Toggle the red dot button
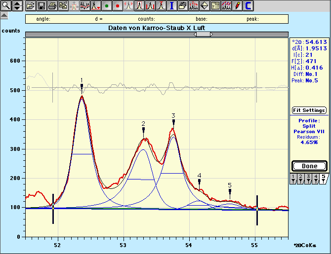331x254 pixels. [x=117, y=6]
